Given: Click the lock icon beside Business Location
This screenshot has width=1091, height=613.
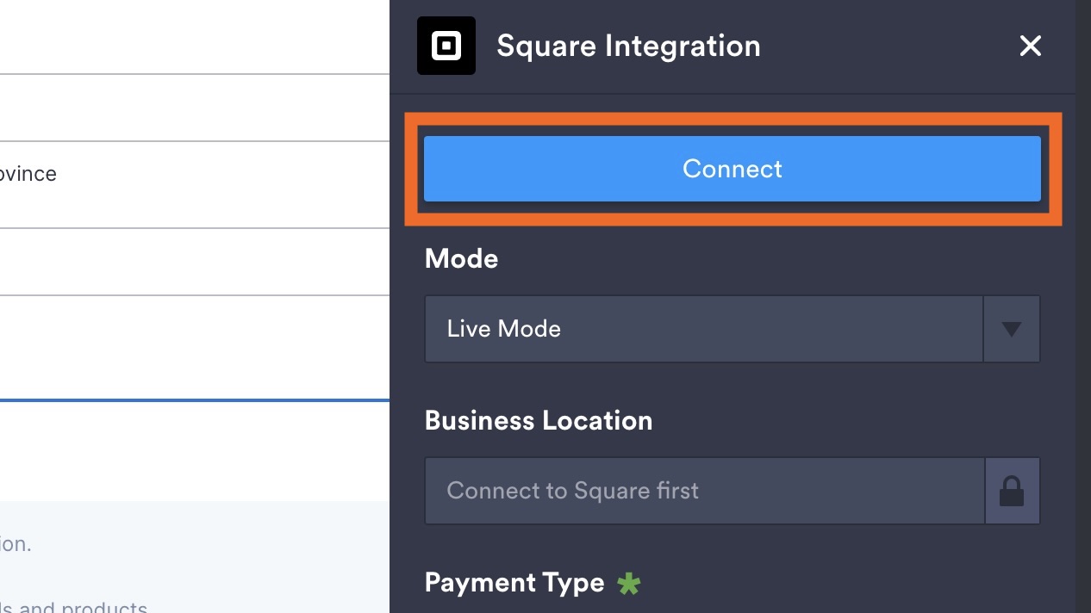Looking at the screenshot, I should [x=1012, y=491].
